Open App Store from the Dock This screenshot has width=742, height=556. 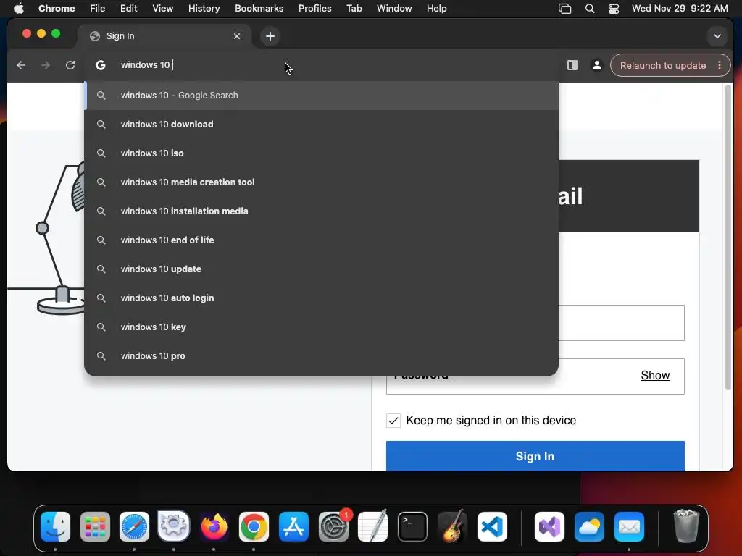click(x=293, y=526)
